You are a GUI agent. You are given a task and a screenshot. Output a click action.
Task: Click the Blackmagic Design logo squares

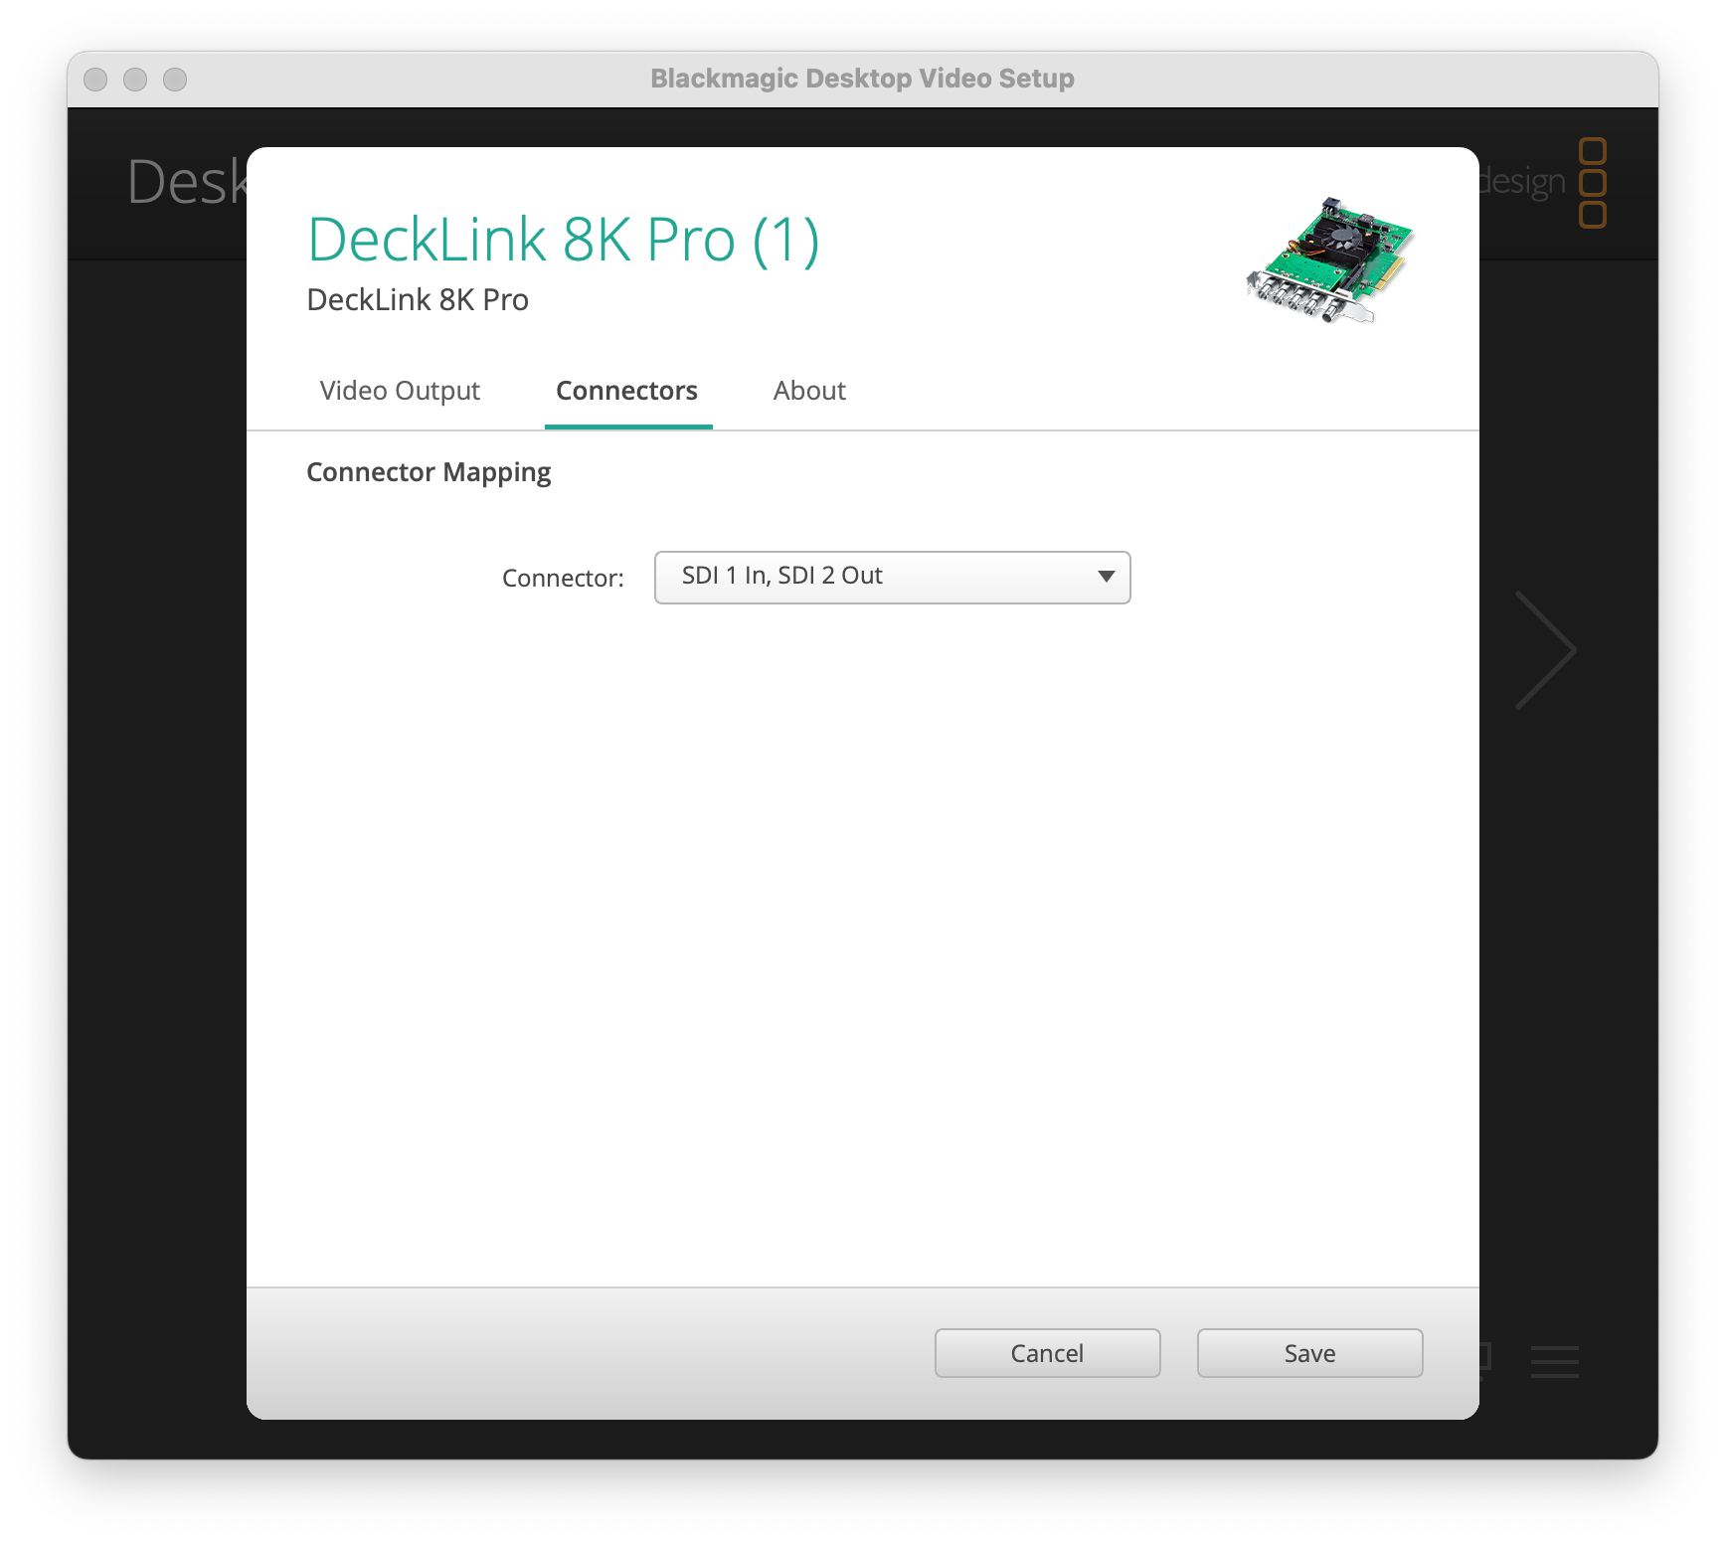coord(1593,183)
